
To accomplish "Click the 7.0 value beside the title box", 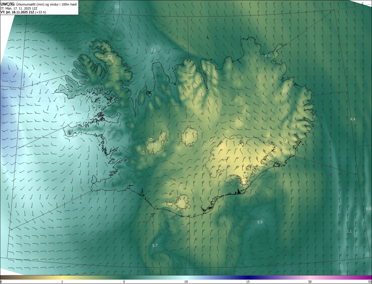I will (x=117, y=7).
